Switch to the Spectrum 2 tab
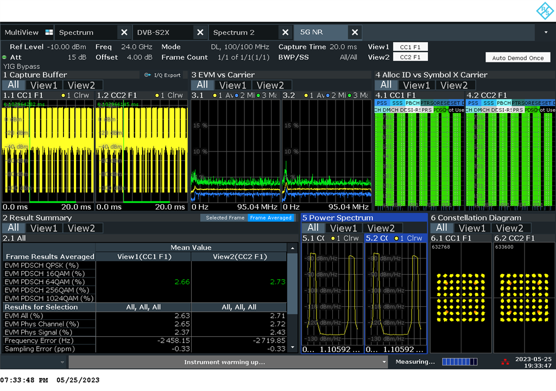Screen dimensions: 556x391 [233, 32]
